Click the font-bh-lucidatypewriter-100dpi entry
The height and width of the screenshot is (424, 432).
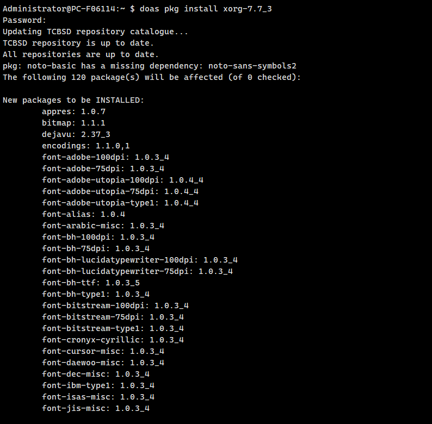[139, 260]
